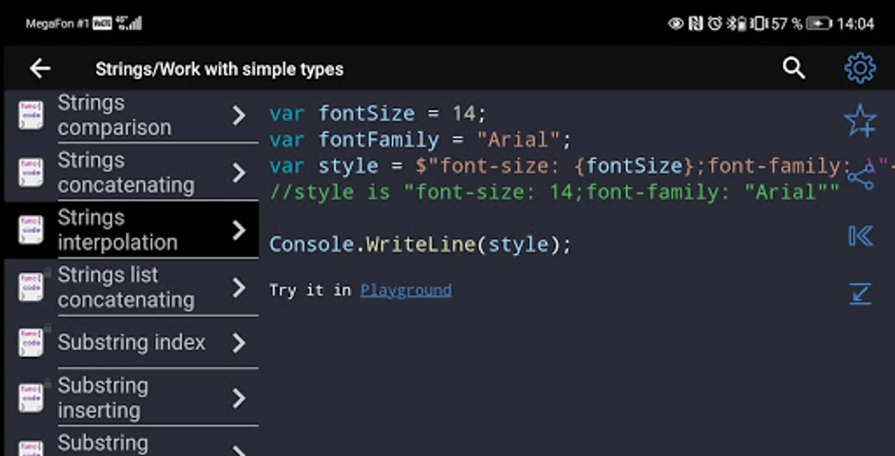Tap the Substring inserting code icon

coord(31,398)
